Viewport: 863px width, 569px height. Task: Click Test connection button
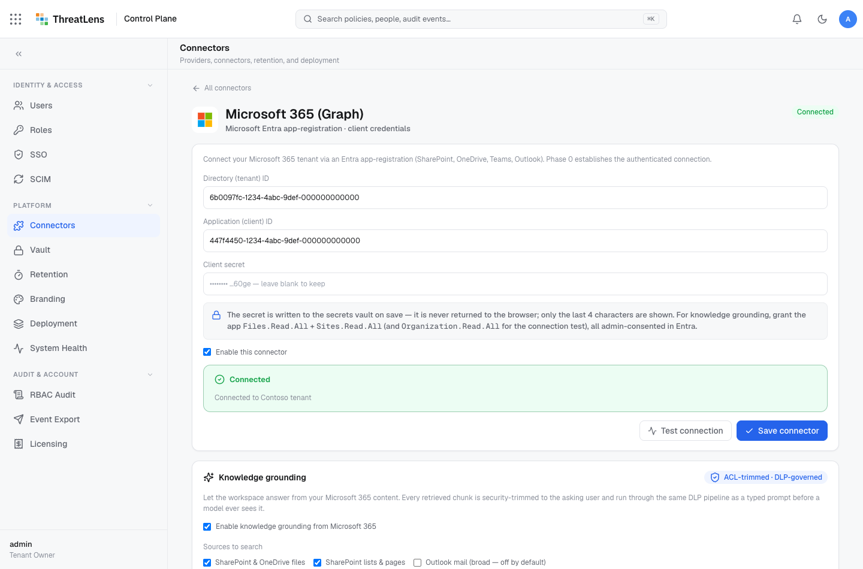point(686,431)
